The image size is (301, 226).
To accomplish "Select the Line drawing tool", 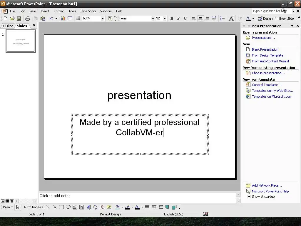I will [48, 207].
